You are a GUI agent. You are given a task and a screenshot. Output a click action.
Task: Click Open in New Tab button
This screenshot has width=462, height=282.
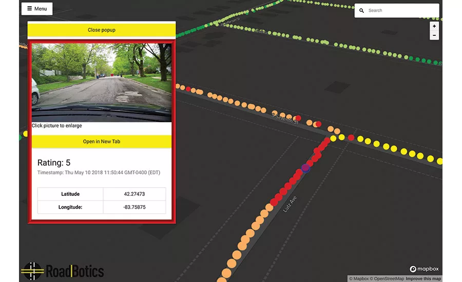pos(102,142)
